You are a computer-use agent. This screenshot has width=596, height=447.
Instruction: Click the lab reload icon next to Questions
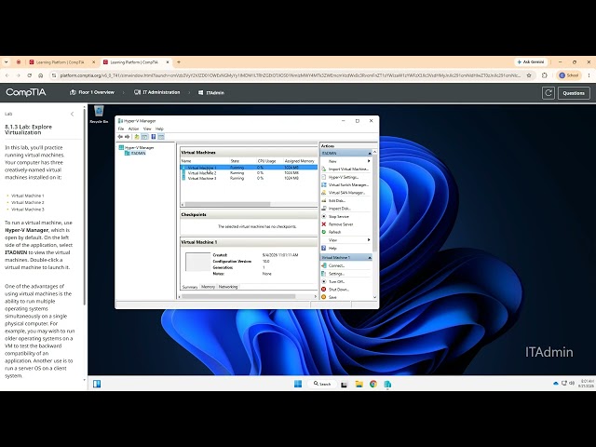coord(549,93)
